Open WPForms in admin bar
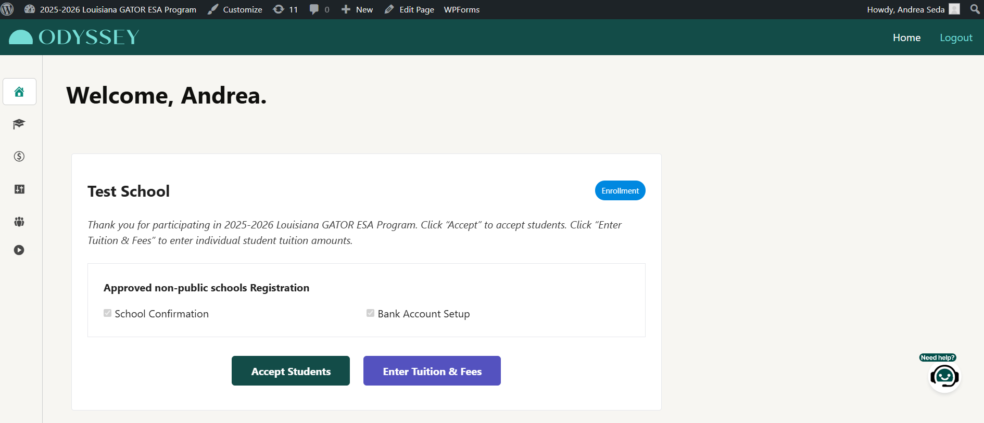Viewport: 984px width, 423px height. [x=461, y=9]
